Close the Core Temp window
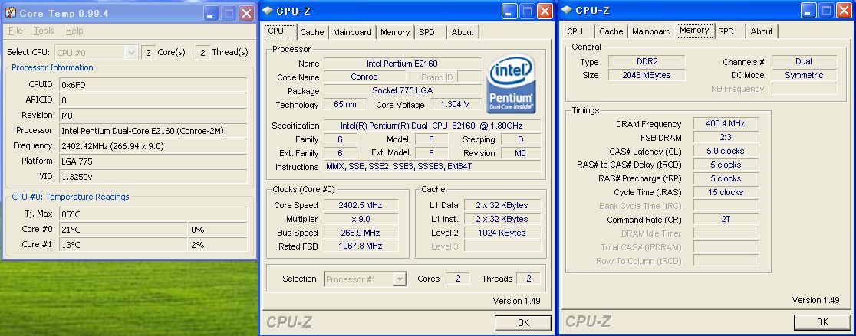 (247, 13)
